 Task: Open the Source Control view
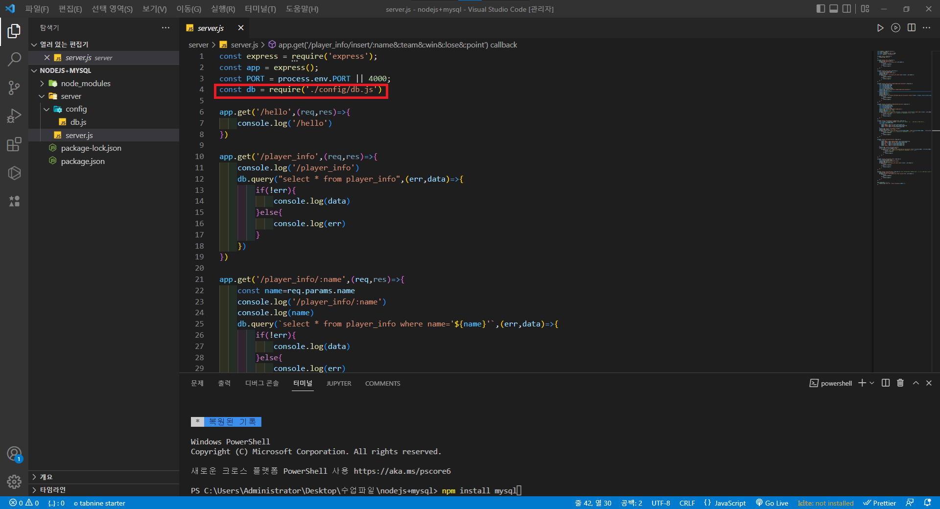pyautogui.click(x=14, y=88)
